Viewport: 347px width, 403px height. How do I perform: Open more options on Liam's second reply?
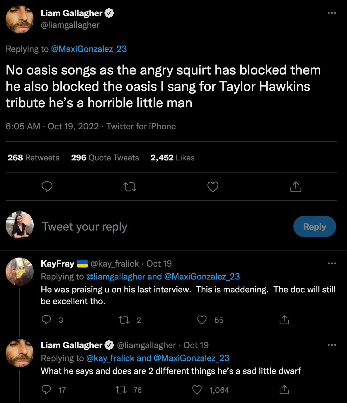[x=332, y=345]
